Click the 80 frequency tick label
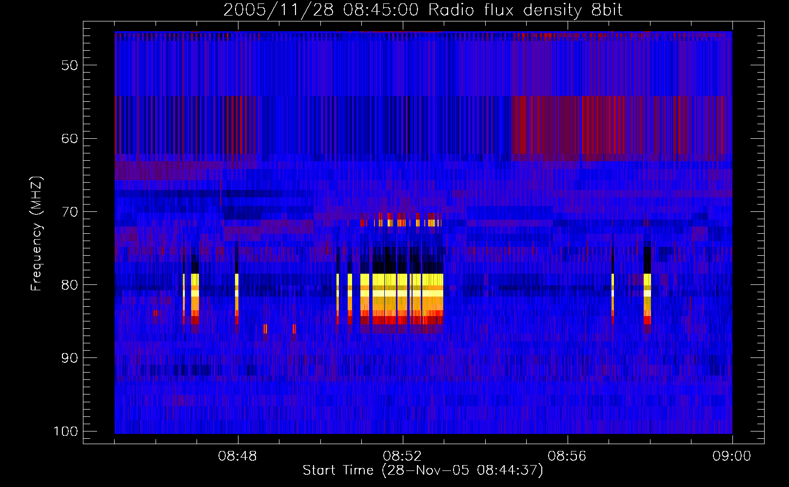 coord(70,285)
